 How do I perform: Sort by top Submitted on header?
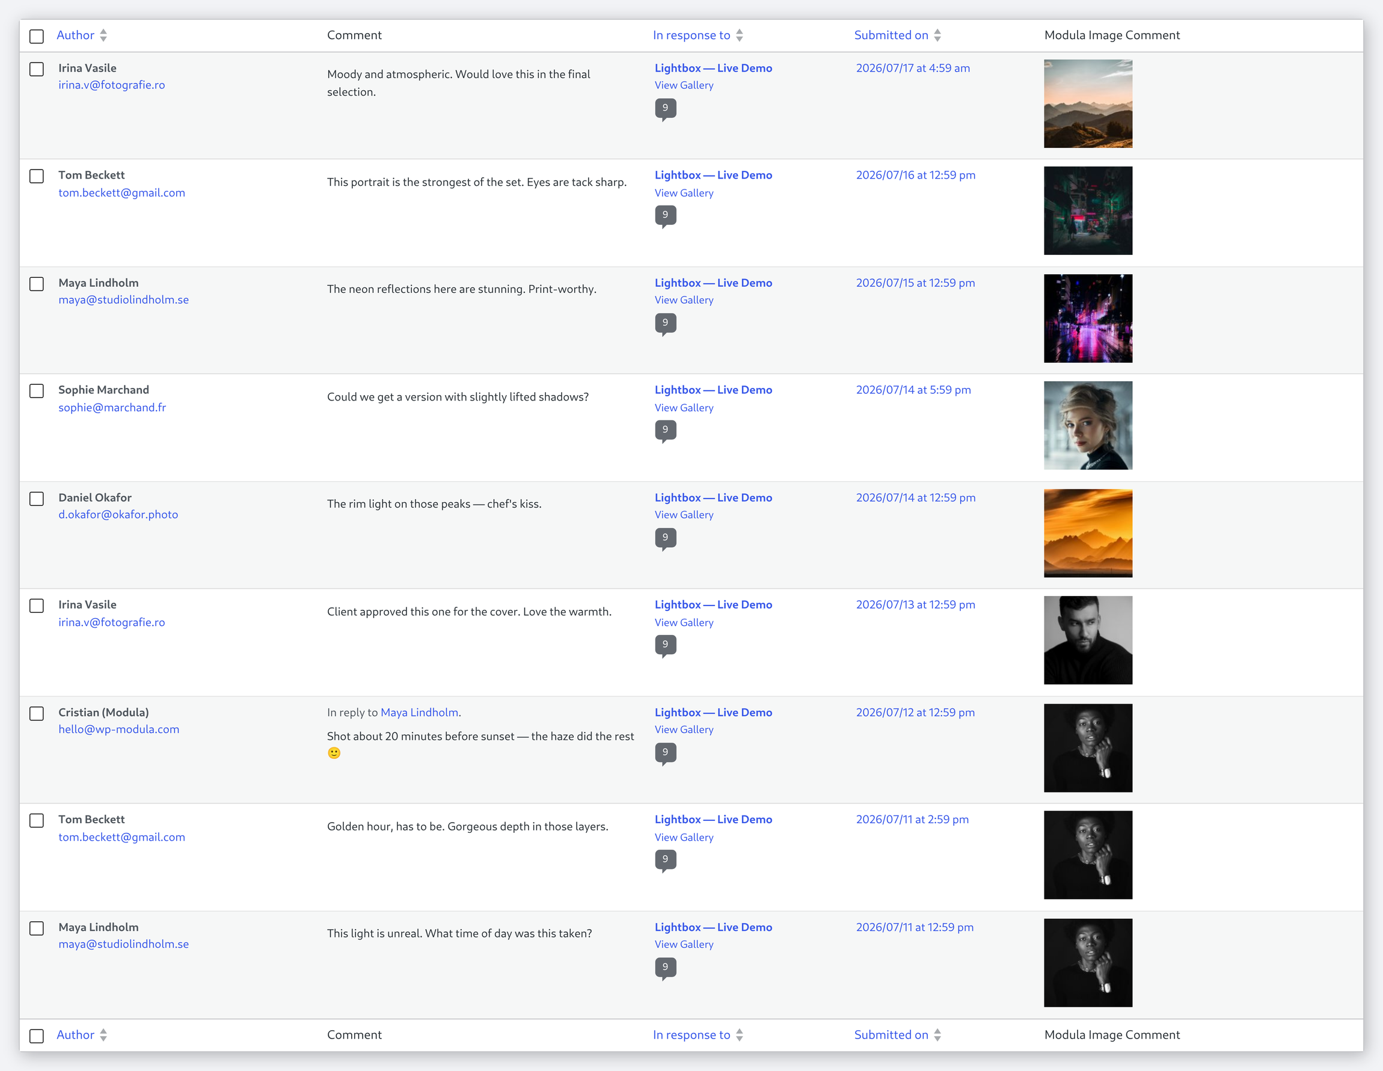891,35
